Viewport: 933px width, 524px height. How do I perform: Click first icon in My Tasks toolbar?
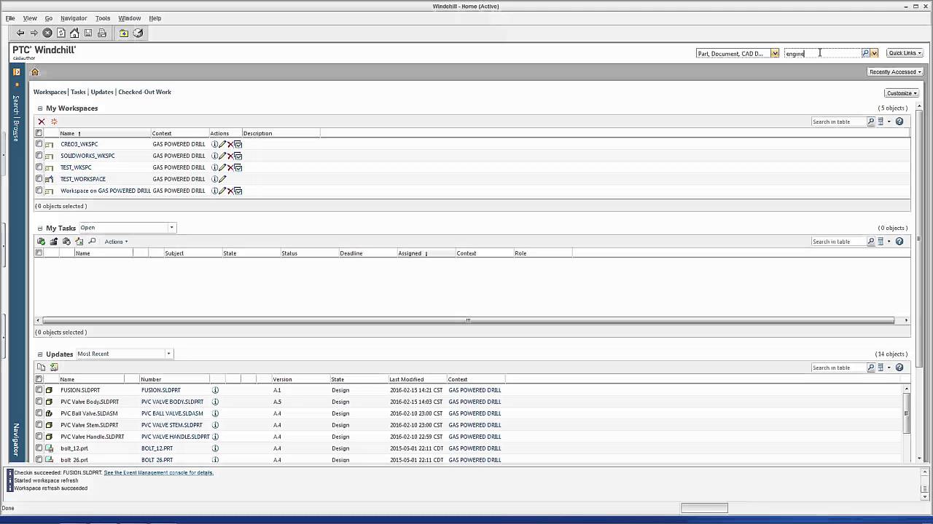(x=42, y=242)
